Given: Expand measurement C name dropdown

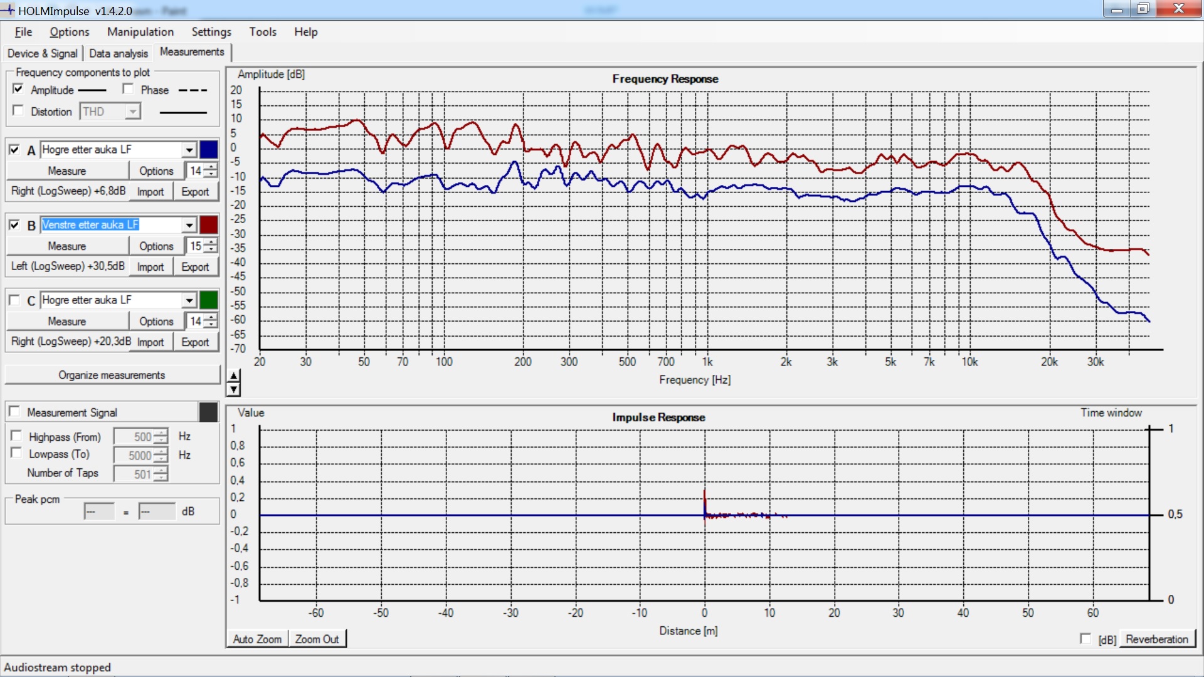Looking at the screenshot, I should [x=189, y=300].
